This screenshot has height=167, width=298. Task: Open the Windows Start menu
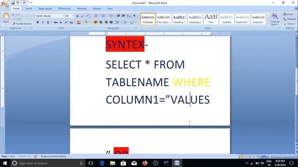(x=5, y=163)
